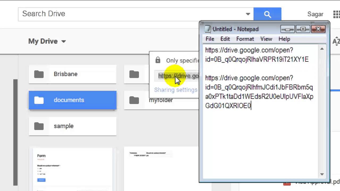Click Notepad scrollbar down arrow
Image resolution: width=340 pixels, height=191 pixels.
322,174
